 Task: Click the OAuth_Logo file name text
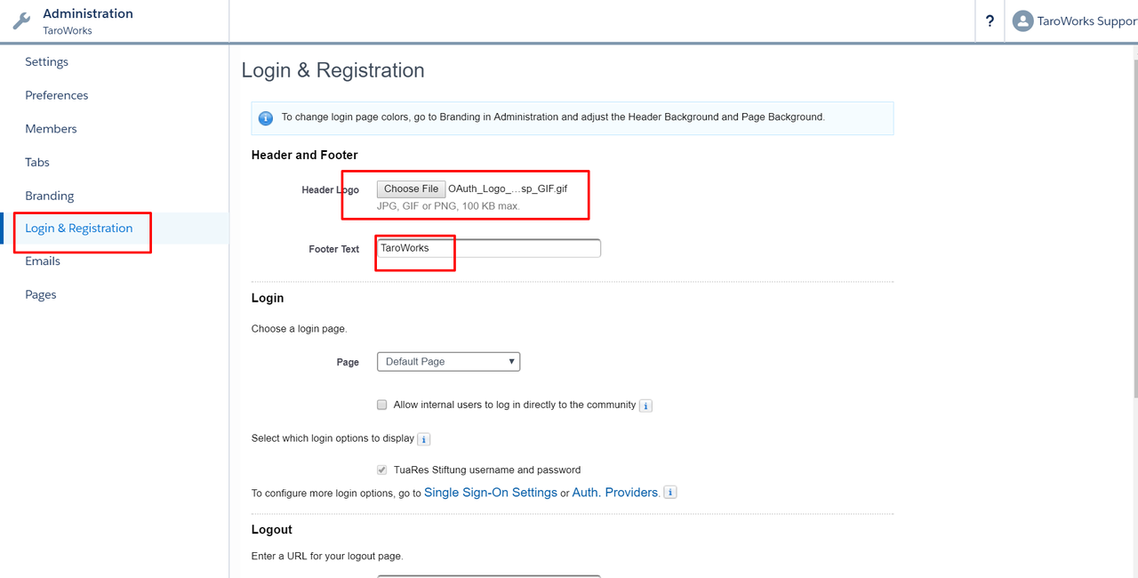click(508, 189)
